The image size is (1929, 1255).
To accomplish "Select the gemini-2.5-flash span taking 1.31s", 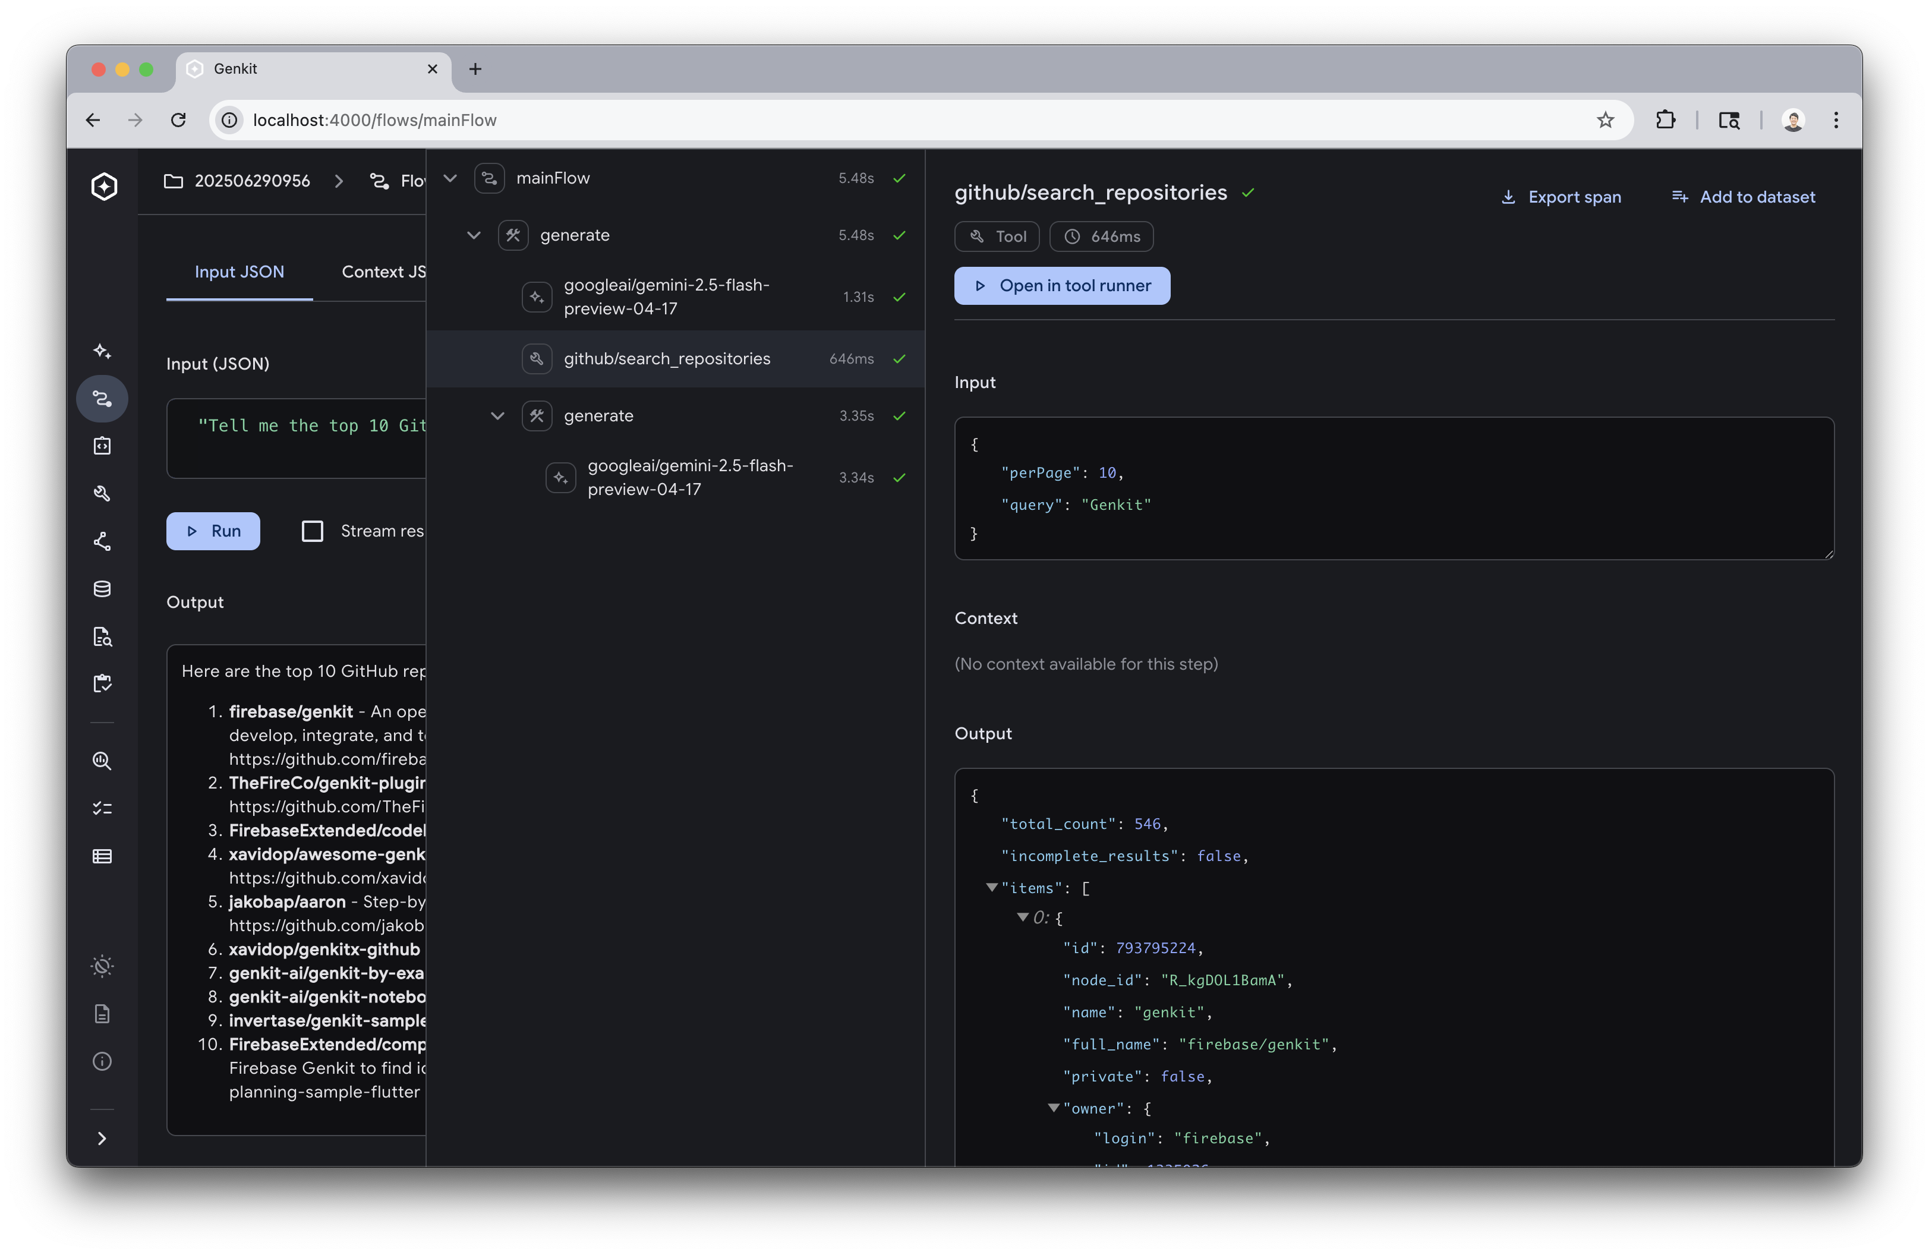I will coord(676,297).
